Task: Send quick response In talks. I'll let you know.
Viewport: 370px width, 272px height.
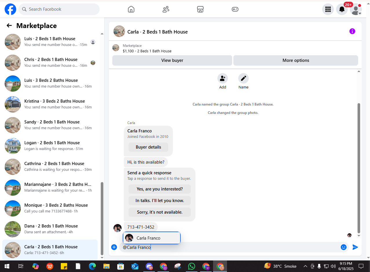Action: point(160,201)
